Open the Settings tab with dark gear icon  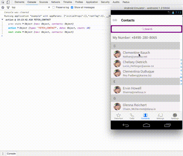(x=175, y=116)
